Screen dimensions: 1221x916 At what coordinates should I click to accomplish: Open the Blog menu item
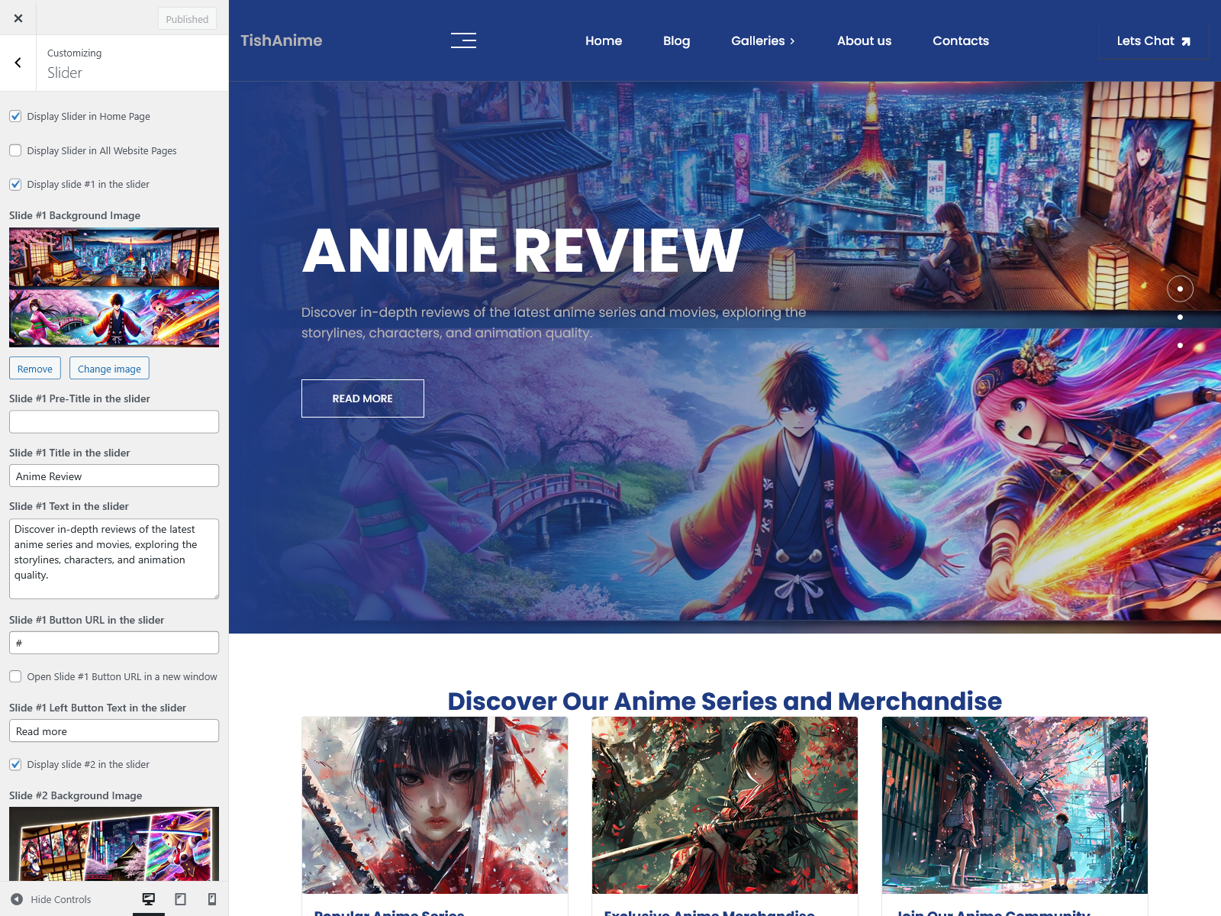(676, 40)
